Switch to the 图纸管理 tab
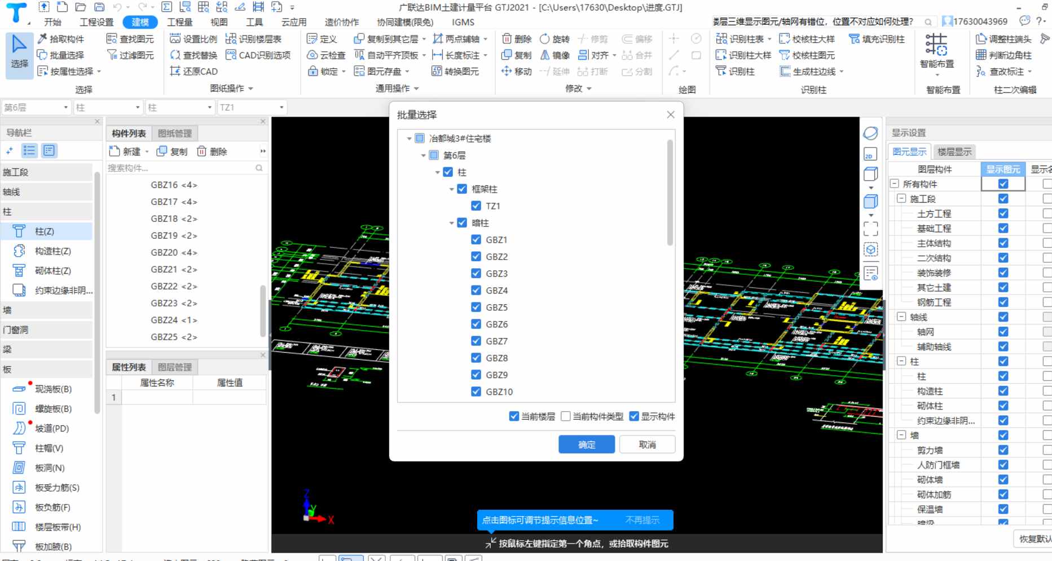The image size is (1052, 561). [x=175, y=133]
